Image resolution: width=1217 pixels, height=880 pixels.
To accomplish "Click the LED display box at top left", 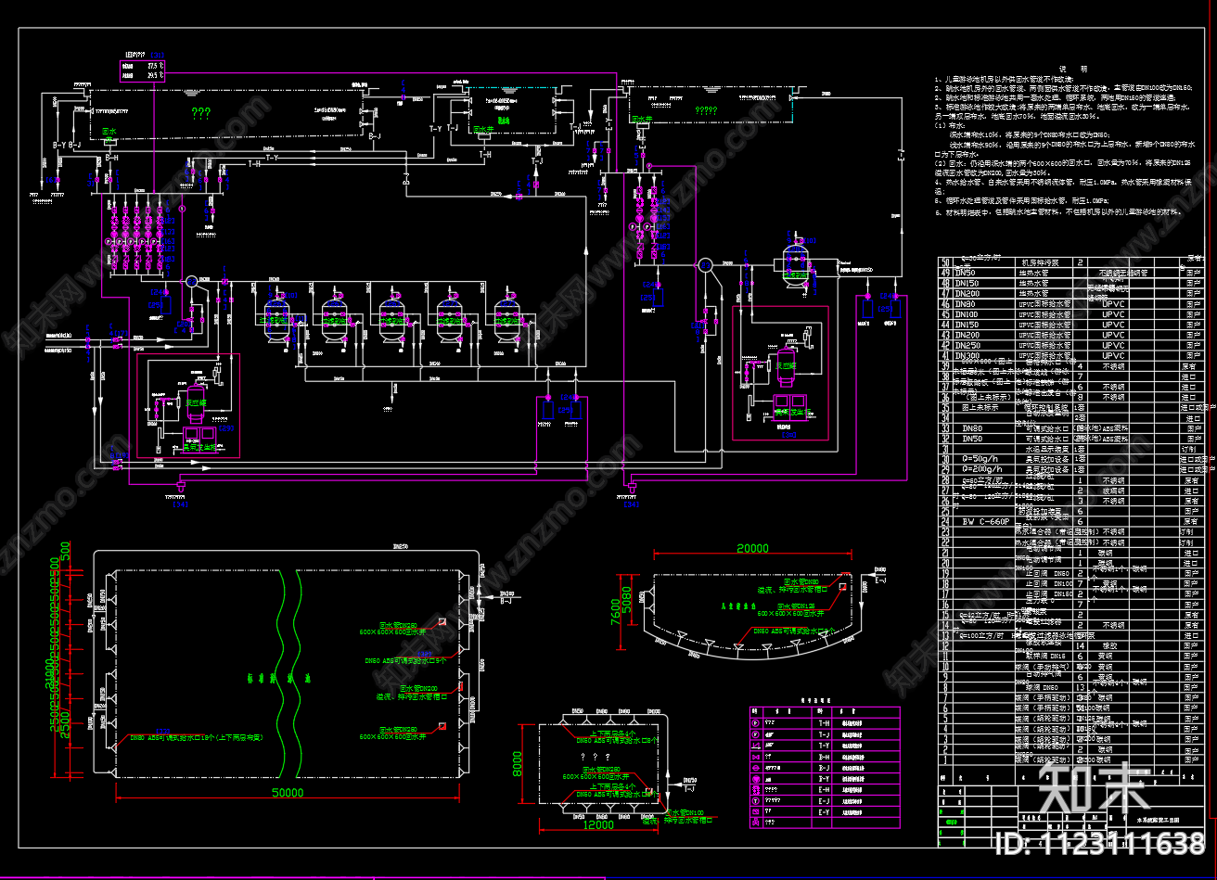I will [x=143, y=70].
